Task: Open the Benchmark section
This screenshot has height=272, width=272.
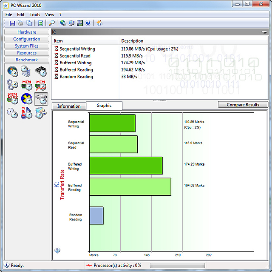Action: (27, 60)
